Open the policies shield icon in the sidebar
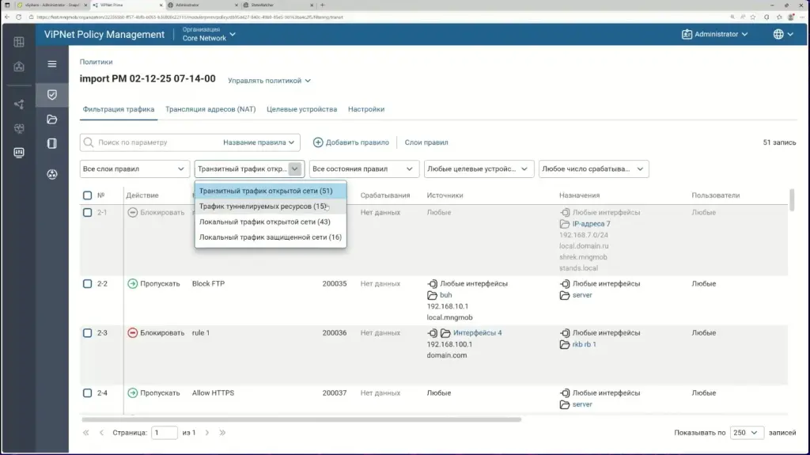The height and width of the screenshot is (455, 810). tap(52, 95)
